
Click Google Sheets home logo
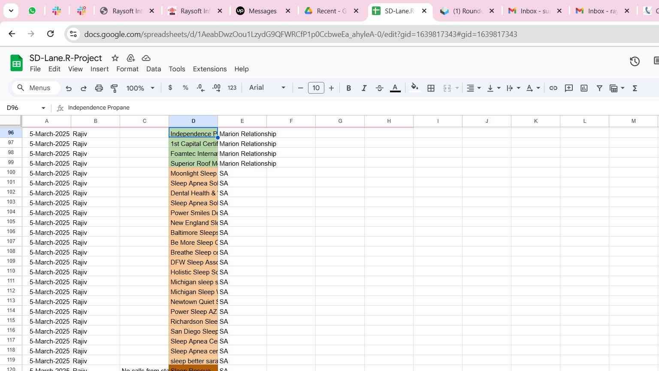(16, 63)
